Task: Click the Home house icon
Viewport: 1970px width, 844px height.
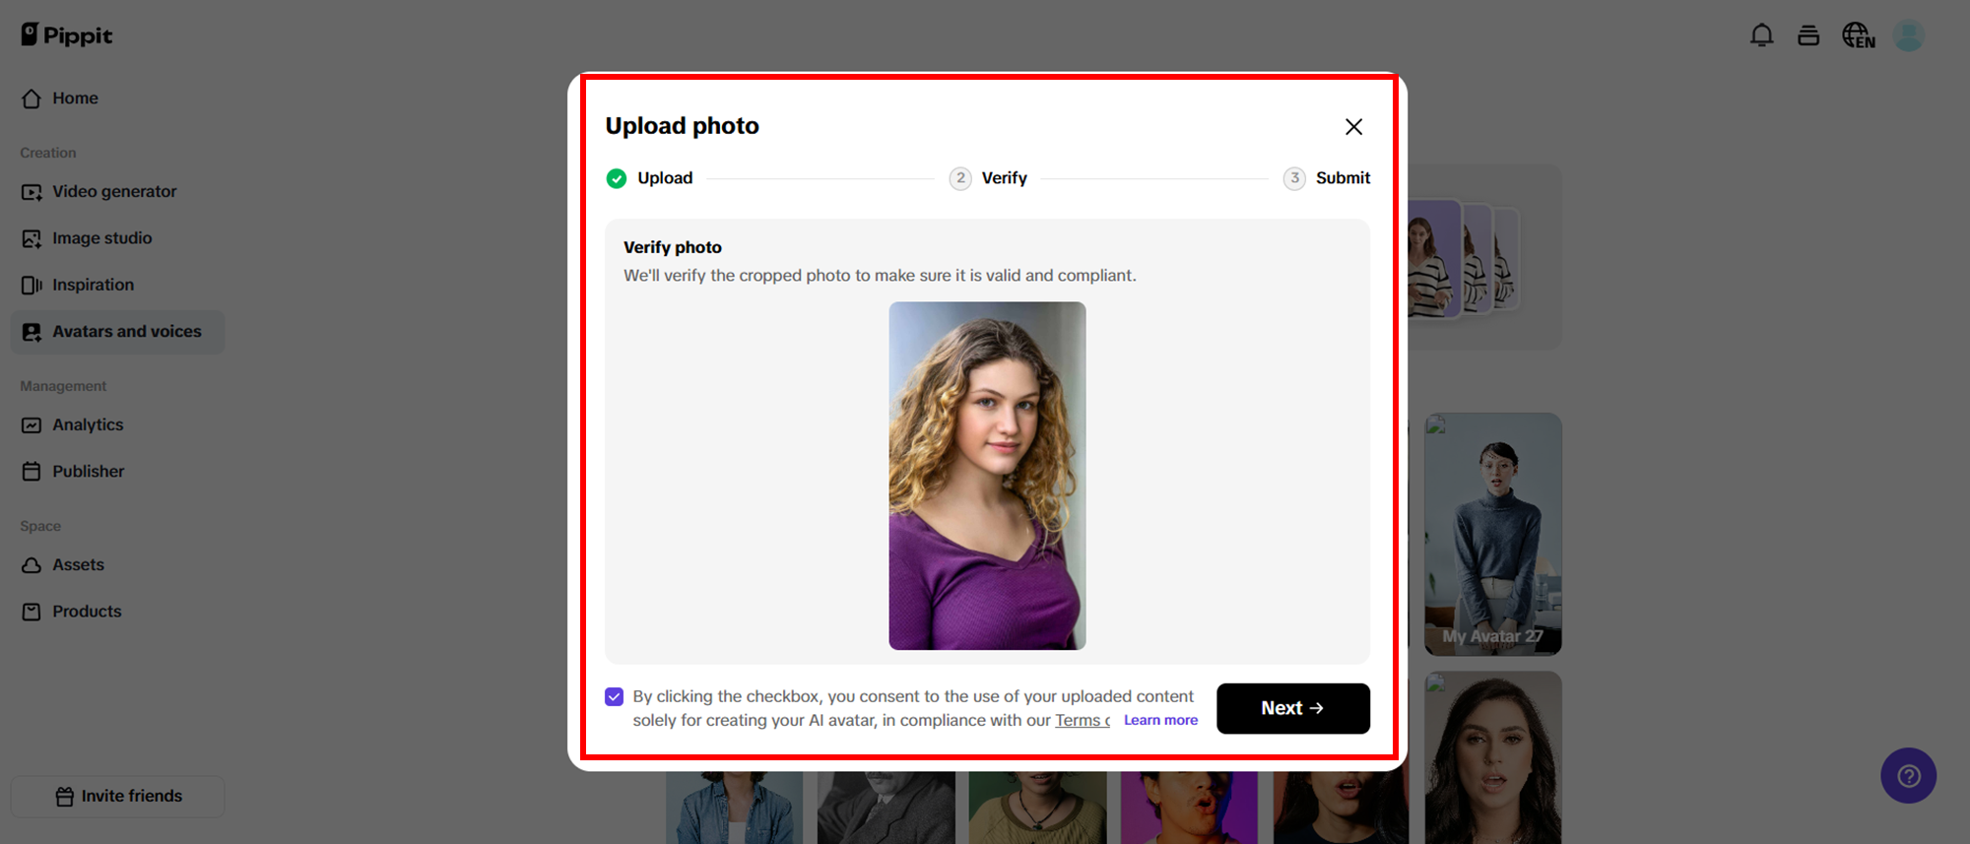Action: click(x=32, y=98)
